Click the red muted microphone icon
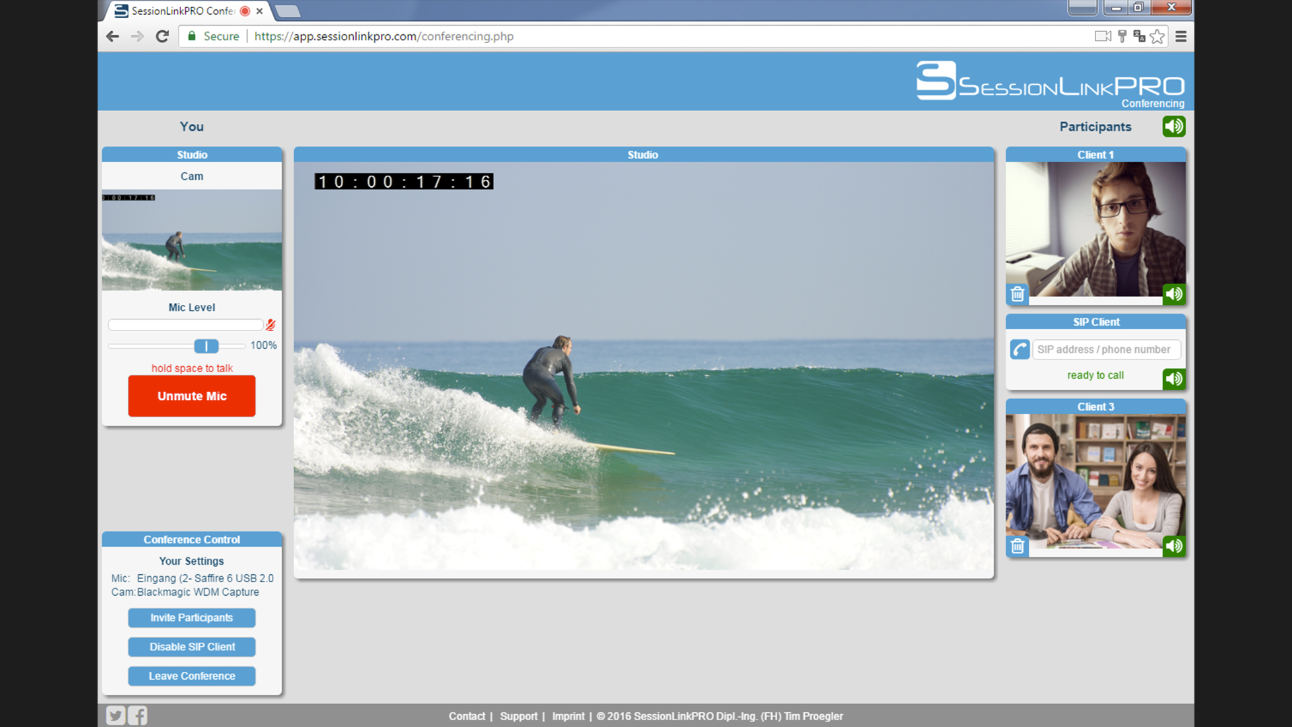Viewport: 1292px width, 727px height. click(x=270, y=325)
